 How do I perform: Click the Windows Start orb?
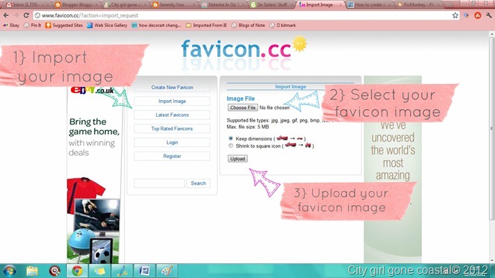pyautogui.click(x=9, y=271)
